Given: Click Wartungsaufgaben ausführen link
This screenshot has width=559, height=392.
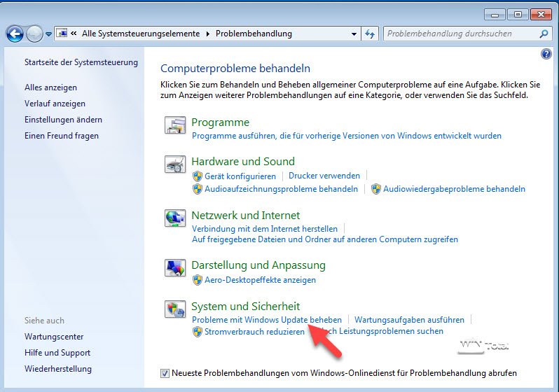Looking at the screenshot, I should [x=409, y=320].
